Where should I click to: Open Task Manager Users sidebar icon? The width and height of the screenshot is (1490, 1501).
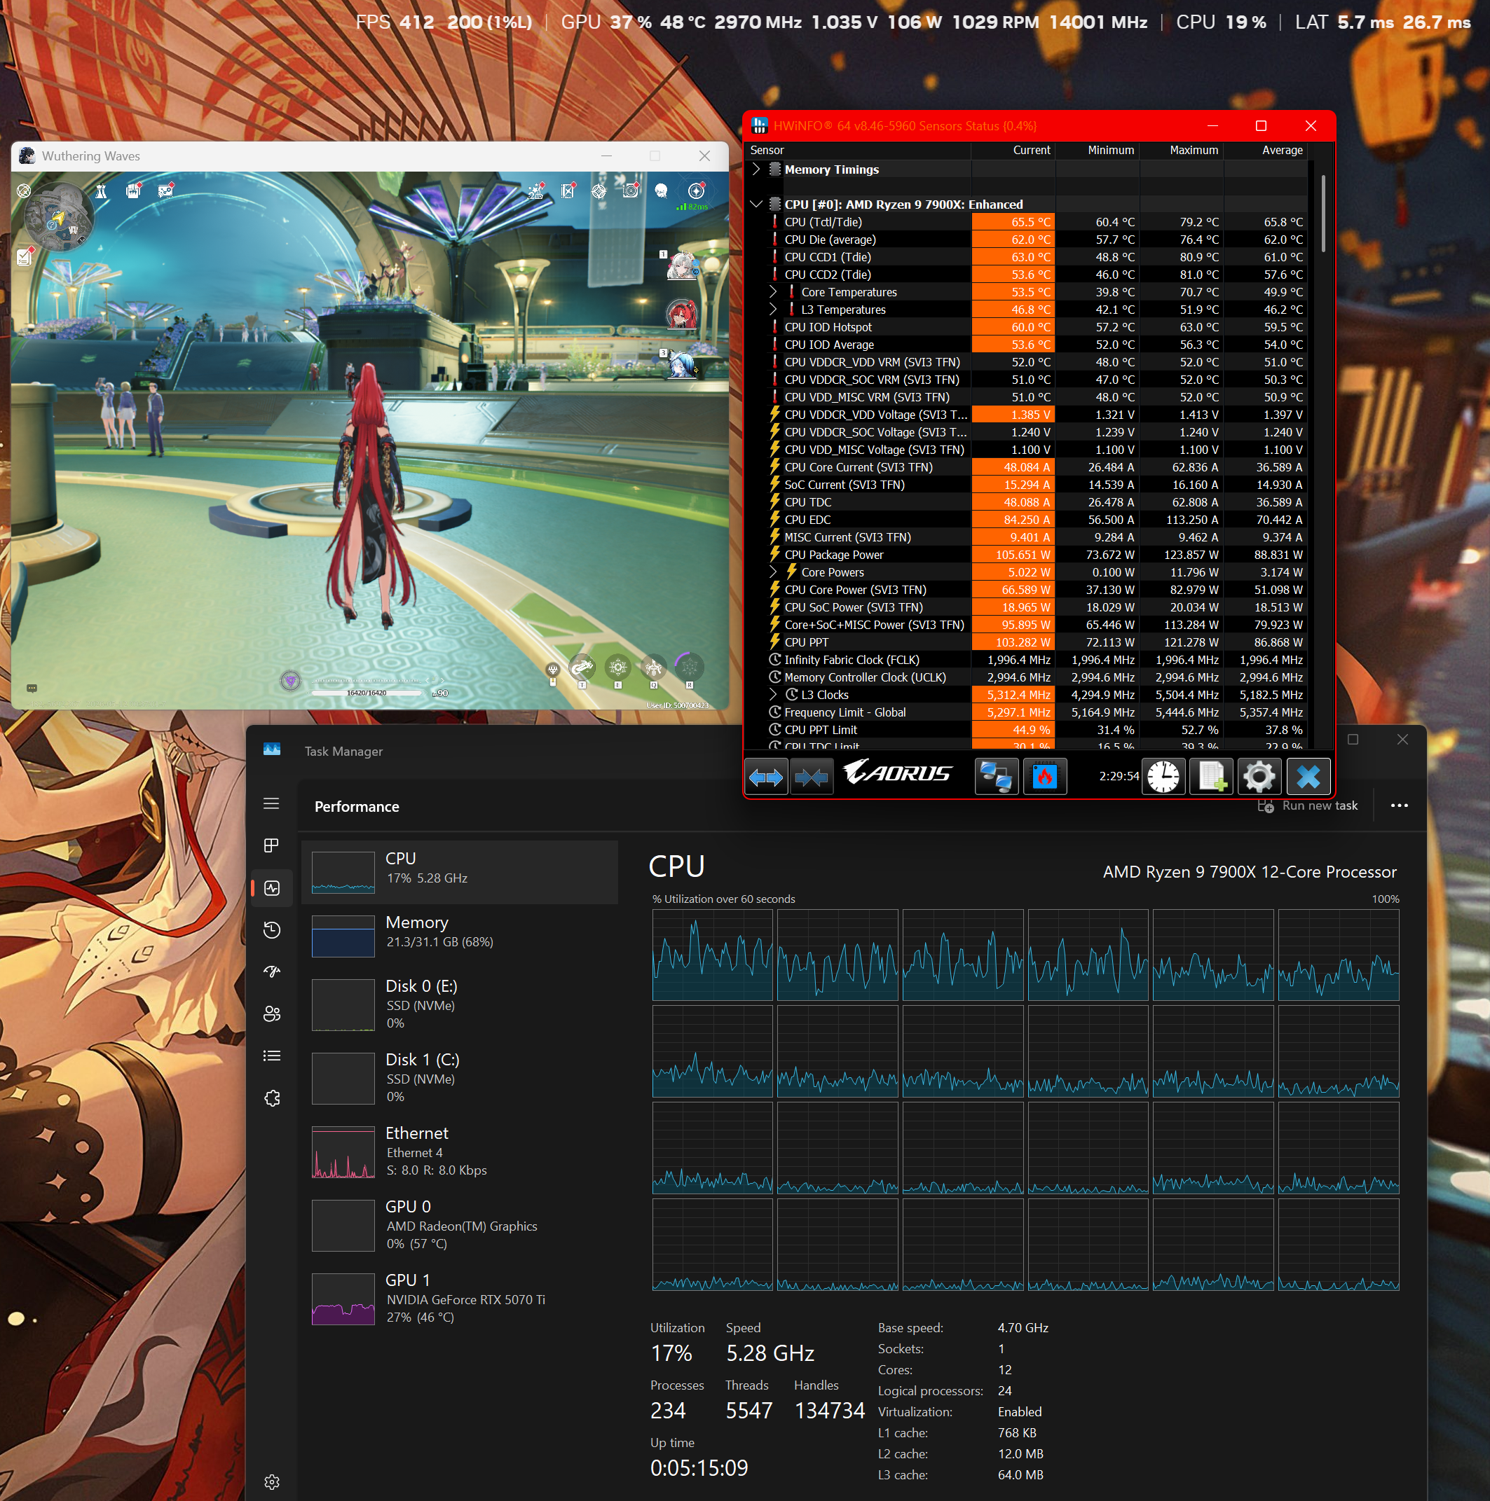click(x=271, y=1014)
